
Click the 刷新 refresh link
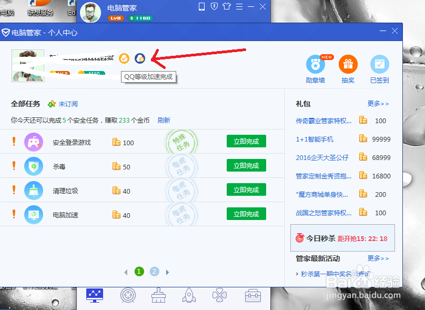click(164, 120)
